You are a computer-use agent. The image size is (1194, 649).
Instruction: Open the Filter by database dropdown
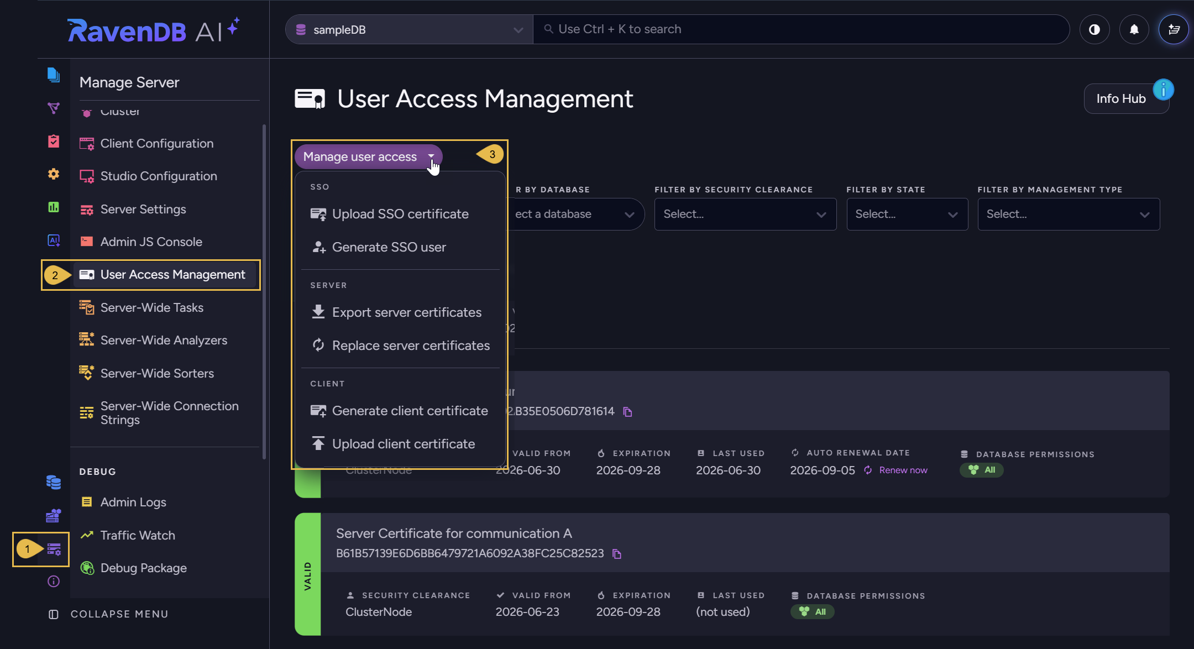[575, 214]
